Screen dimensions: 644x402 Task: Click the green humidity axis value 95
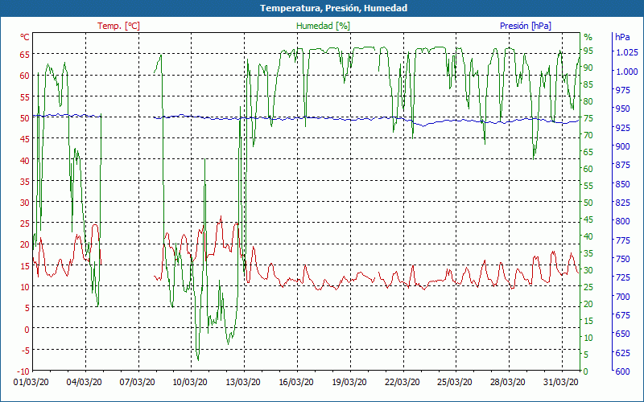tap(588, 51)
